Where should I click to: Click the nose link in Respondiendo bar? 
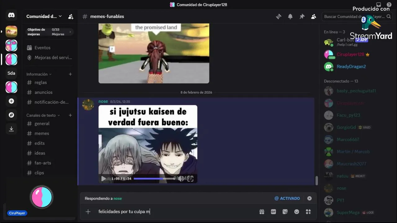(x=118, y=198)
